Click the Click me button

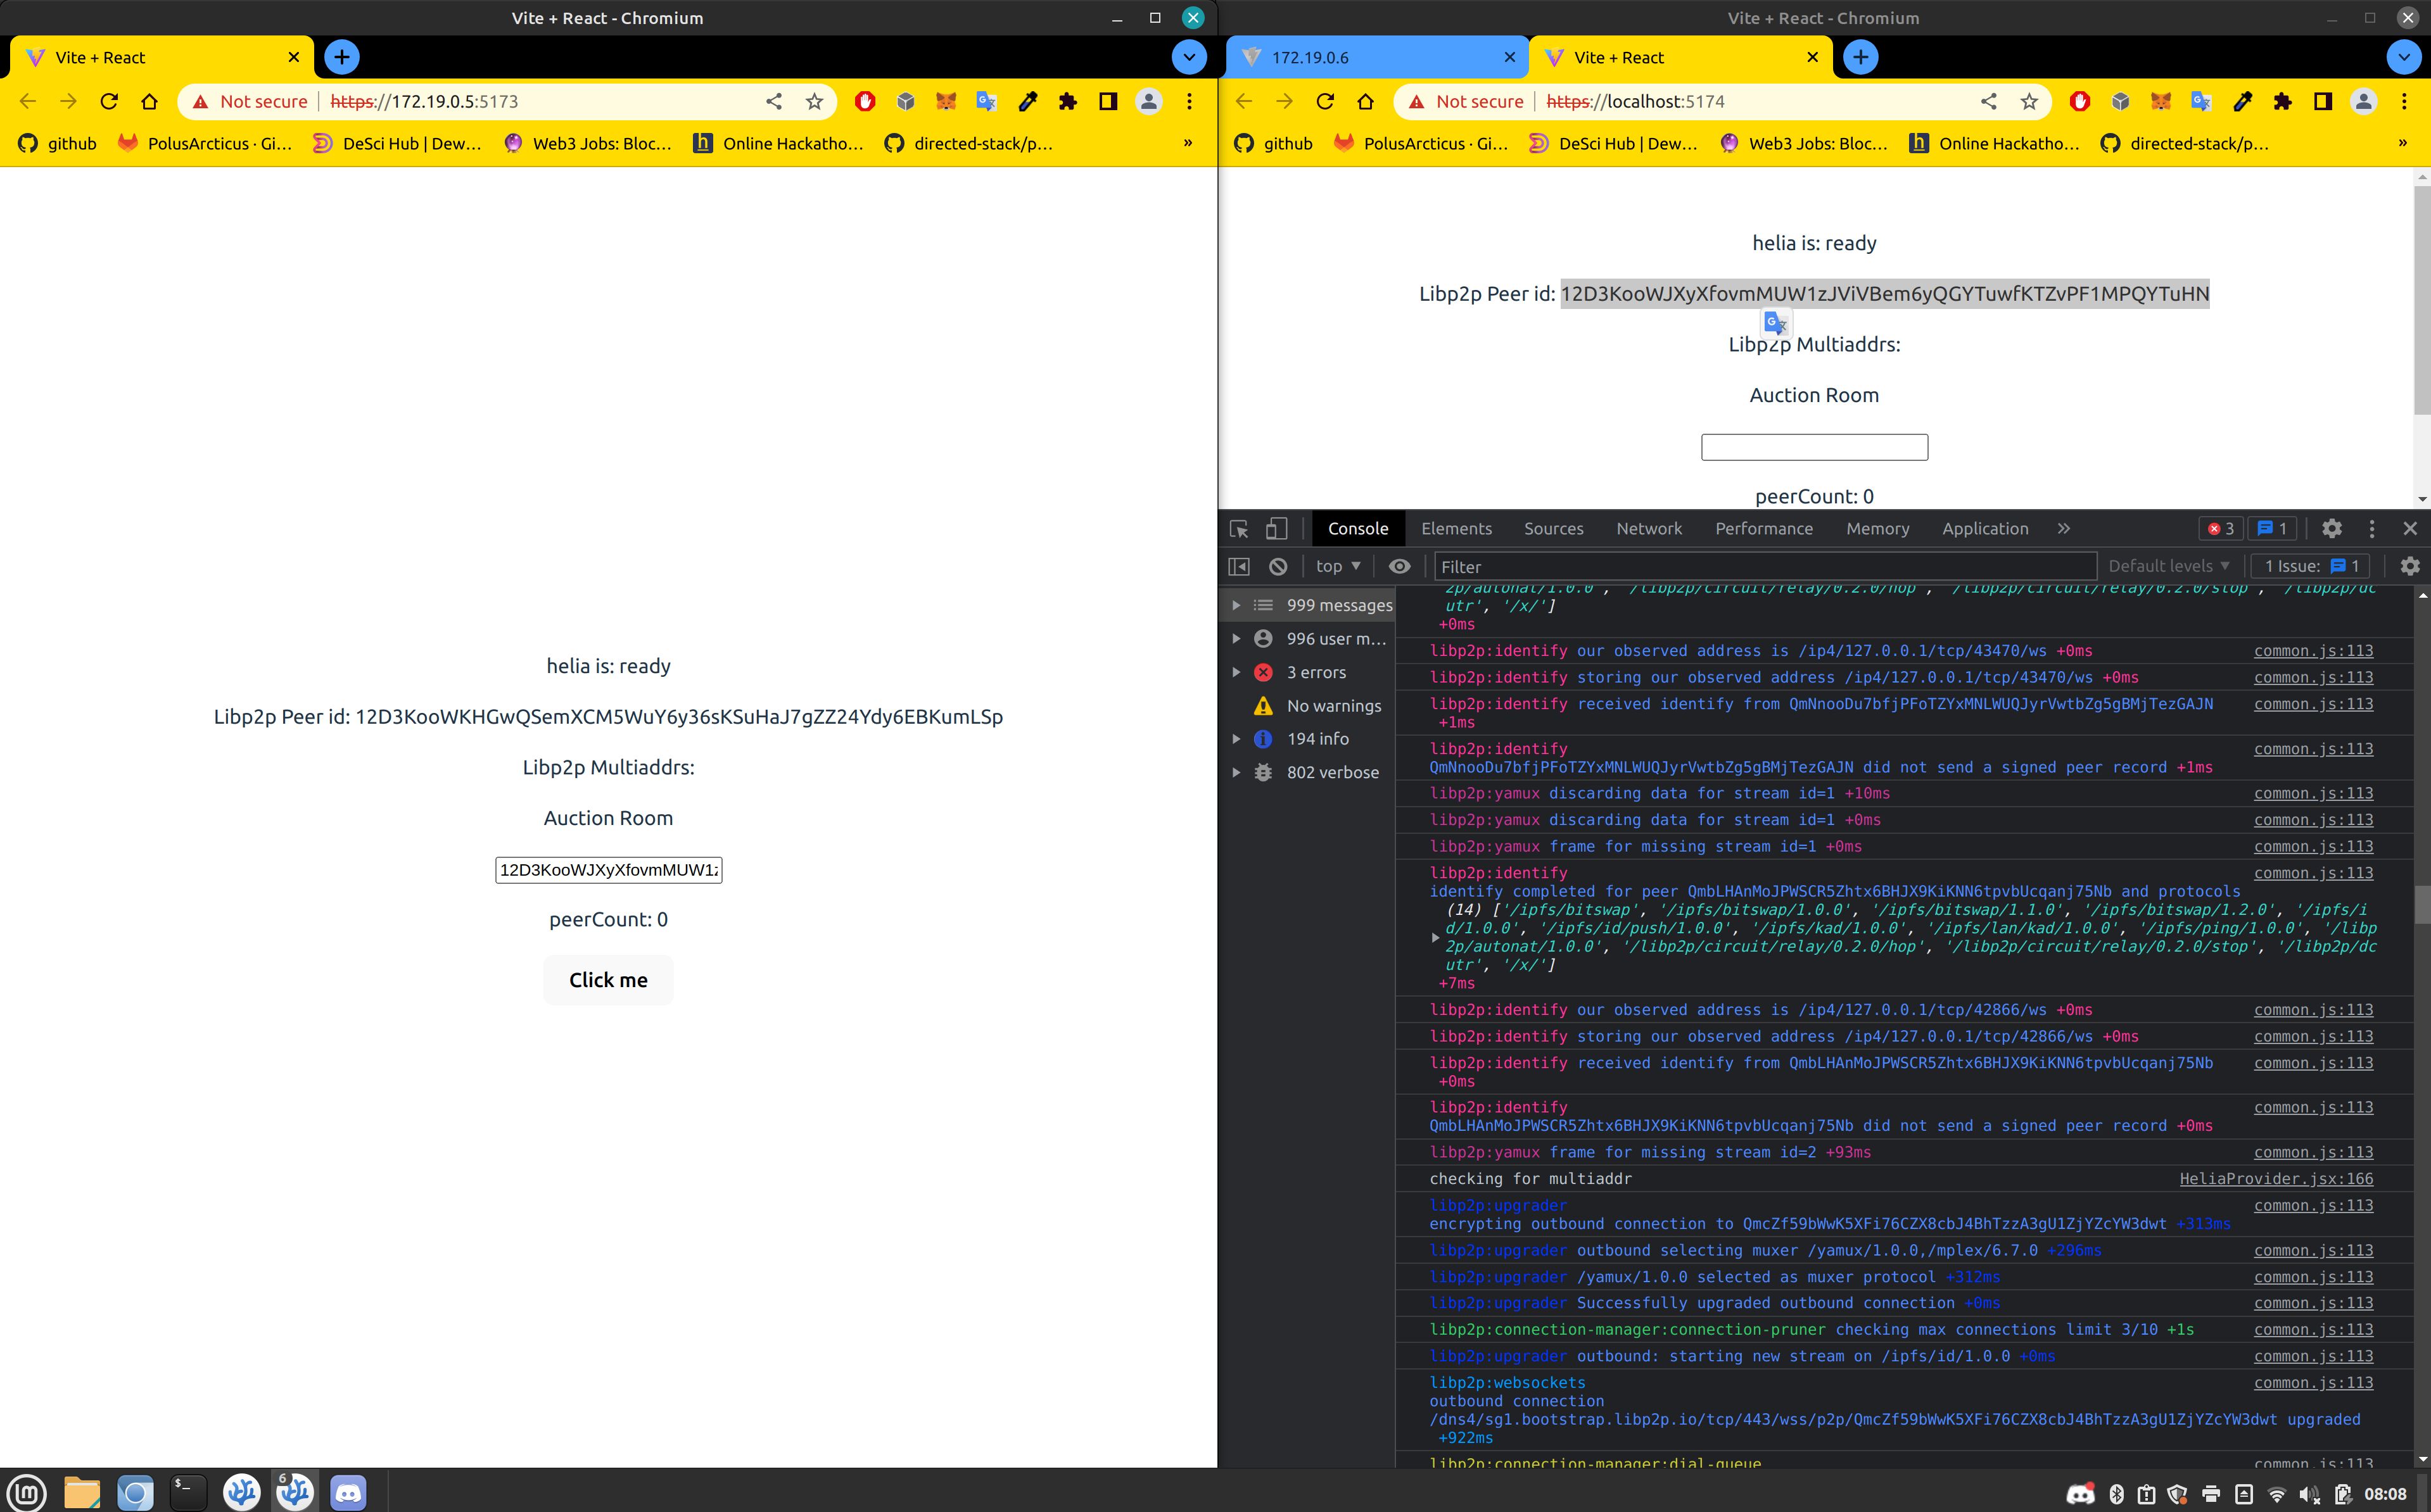click(x=608, y=980)
